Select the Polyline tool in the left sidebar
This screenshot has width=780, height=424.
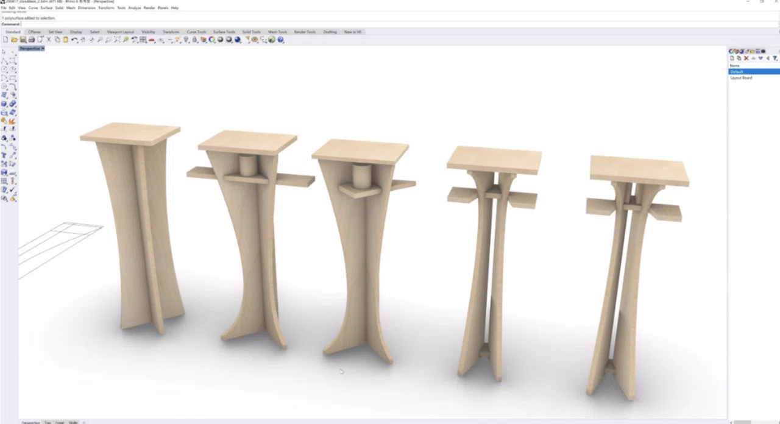(x=4, y=61)
